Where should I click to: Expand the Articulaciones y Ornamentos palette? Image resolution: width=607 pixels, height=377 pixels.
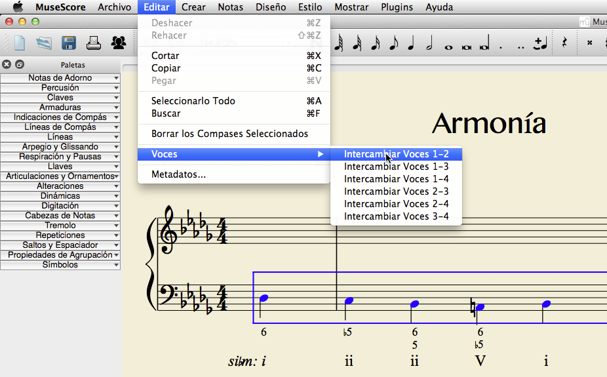click(x=60, y=176)
